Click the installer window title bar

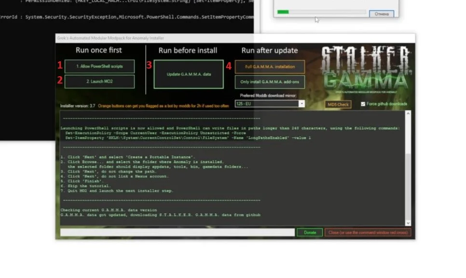[235, 38]
